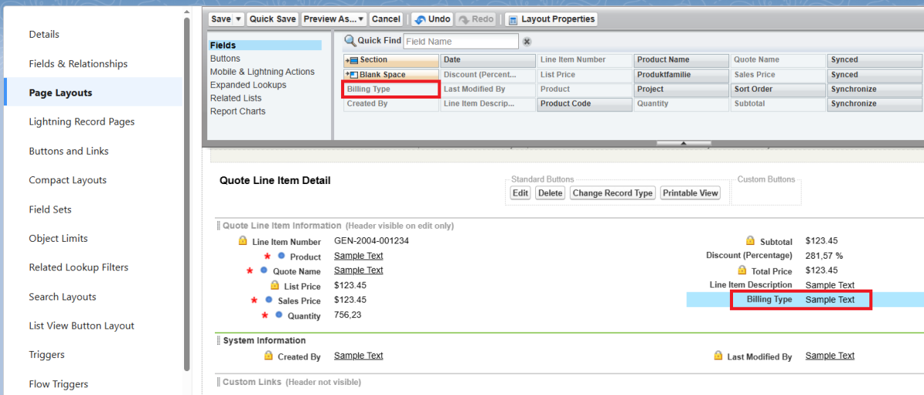Image resolution: width=924 pixels, height=395 pixels.
Task: Click the Change Record Type button
Action: click(612, 193)
